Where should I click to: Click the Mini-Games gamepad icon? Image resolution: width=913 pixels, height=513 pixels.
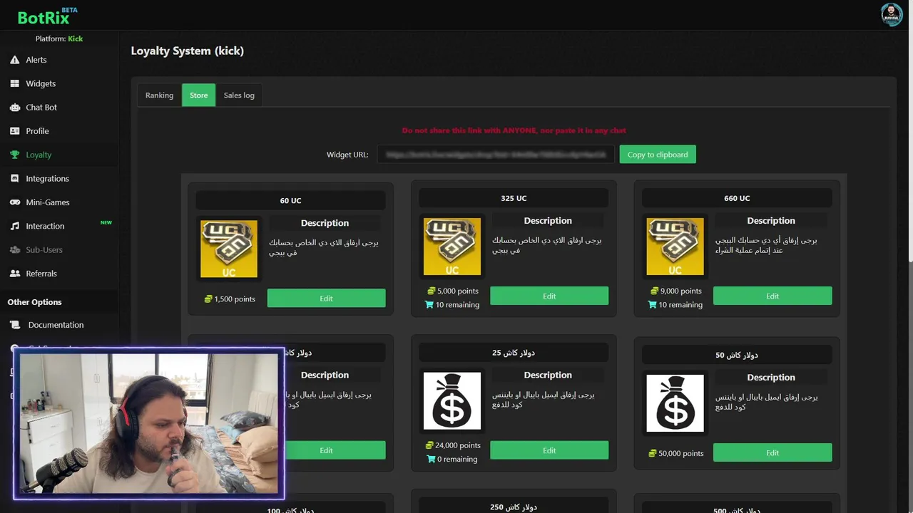pos(14,202)
